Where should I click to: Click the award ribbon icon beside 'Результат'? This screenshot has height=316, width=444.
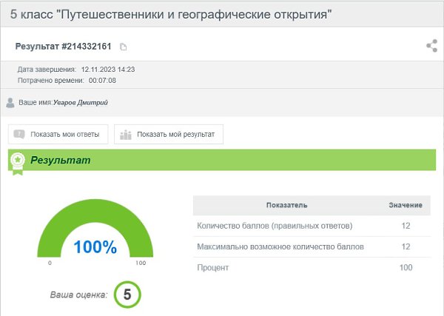pos(17,161)
